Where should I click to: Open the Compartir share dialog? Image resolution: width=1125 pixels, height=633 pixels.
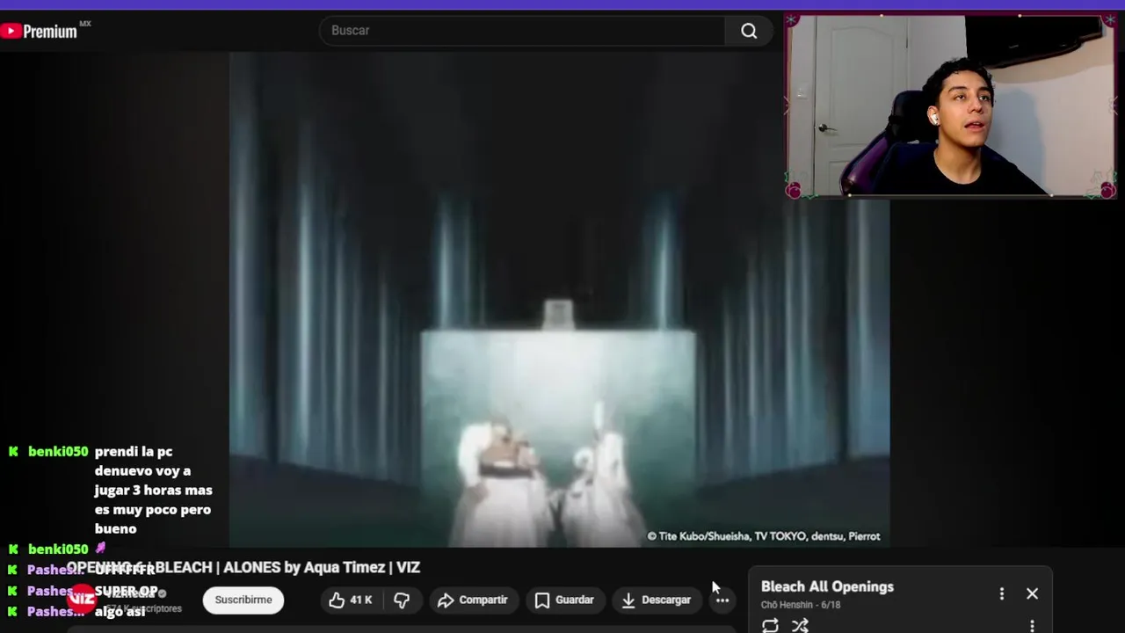click(473, 600)
